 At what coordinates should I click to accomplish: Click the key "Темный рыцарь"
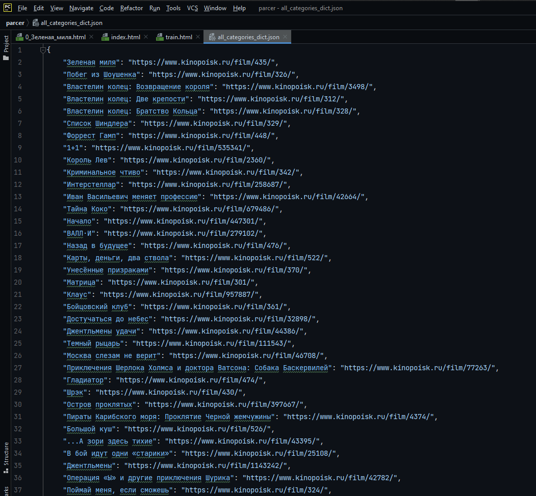pos(93,343)
